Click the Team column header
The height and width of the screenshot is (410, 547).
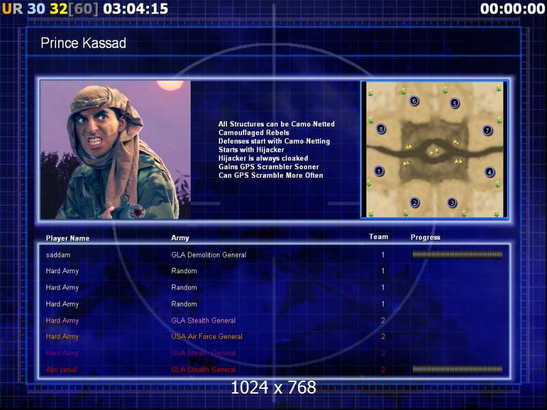(379, 236)
